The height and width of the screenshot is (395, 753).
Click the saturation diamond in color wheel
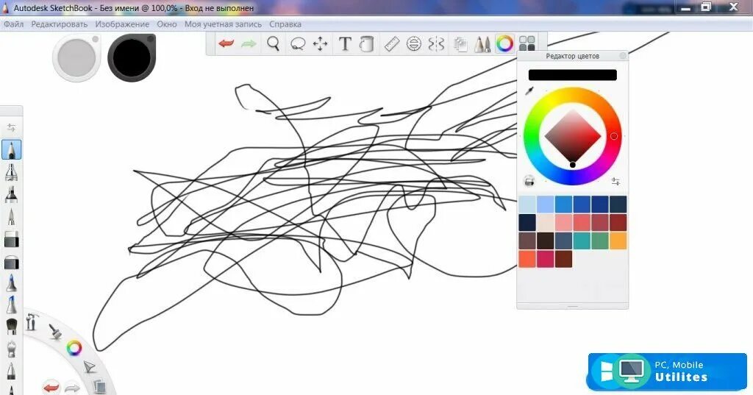pyautogui.click(x=572, y=137)
